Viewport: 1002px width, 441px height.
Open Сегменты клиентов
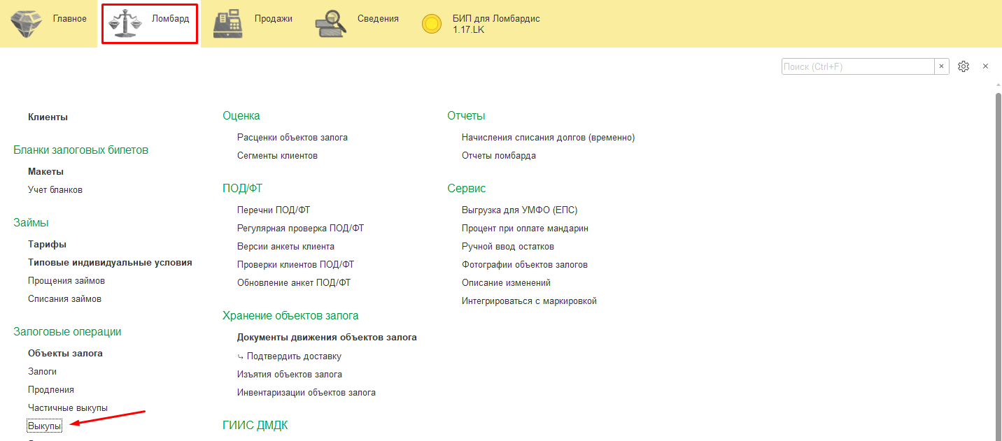[277, 156]
